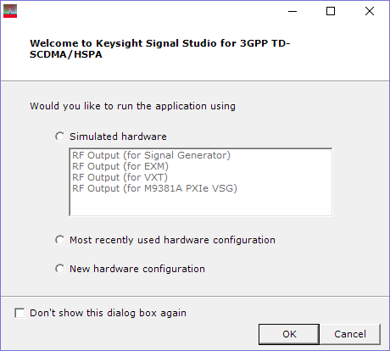Select the Simulated hardware radio button
Screen dimensions: 390x351
[59, 136]
